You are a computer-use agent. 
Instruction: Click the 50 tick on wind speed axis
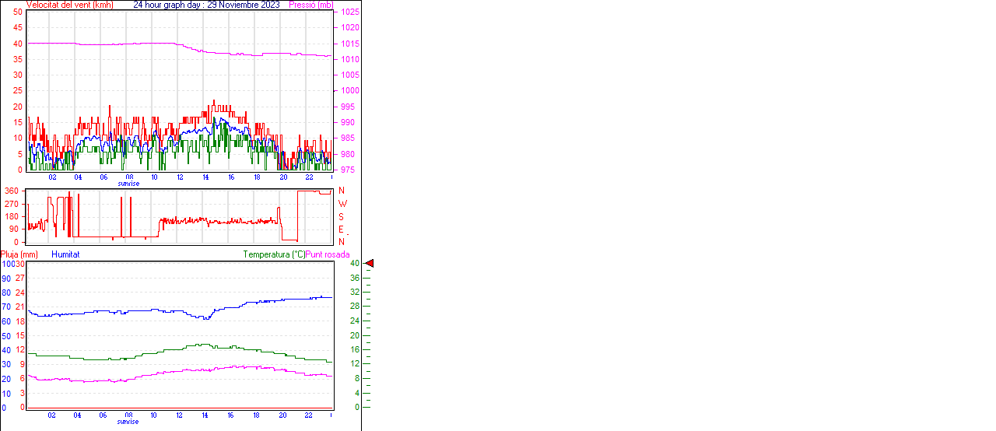pos(18,12)
